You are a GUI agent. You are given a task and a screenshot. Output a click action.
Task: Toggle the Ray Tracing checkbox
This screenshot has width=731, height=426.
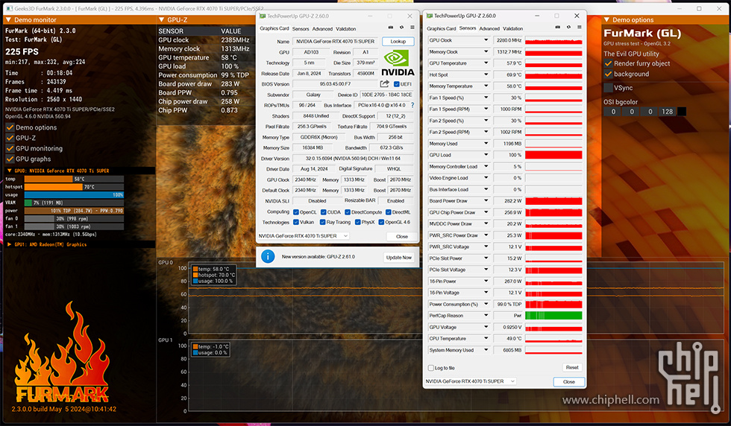322,222
